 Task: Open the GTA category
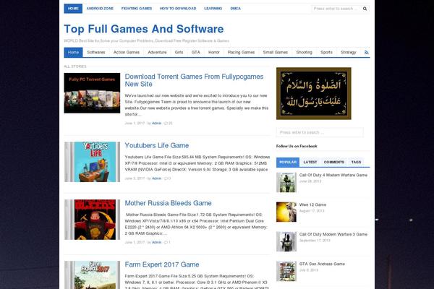pos(196,52)
